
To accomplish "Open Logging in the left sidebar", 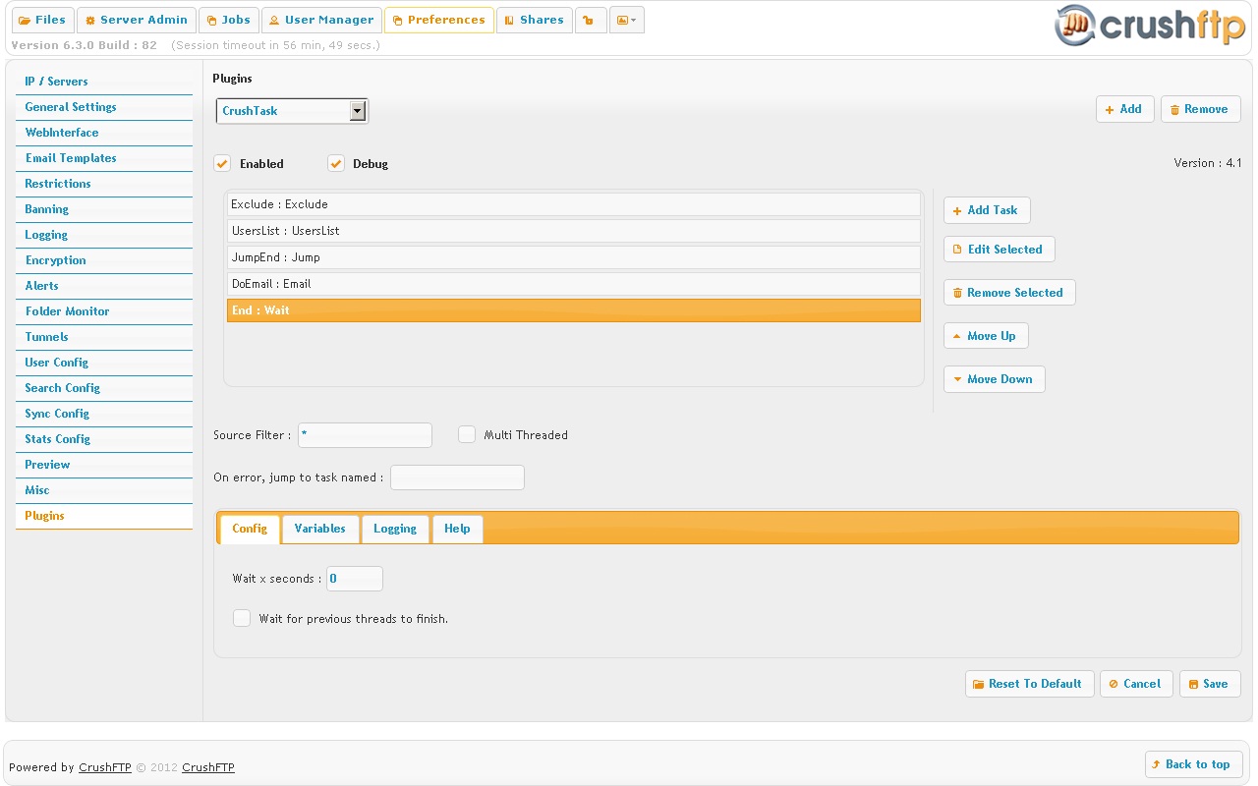I will pyautogui.click(x=104, y=235).
